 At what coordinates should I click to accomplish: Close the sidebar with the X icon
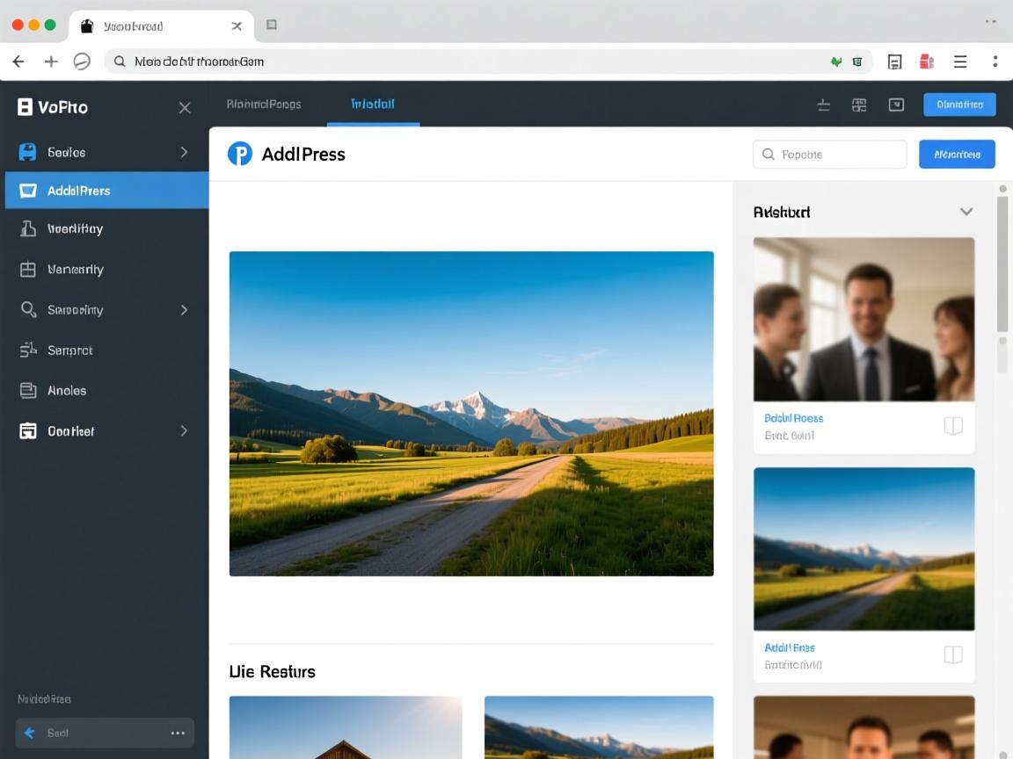click(x=185, y=107)
